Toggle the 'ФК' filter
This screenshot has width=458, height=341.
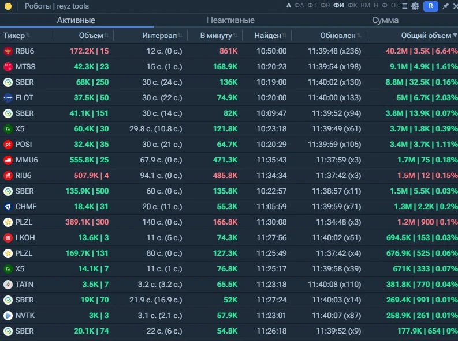point(352,6)
